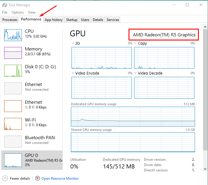This screenshot has height=185, width=208.
Task: Select the Wi-Fi graph thumbnail
Action: tap(13, 124)
